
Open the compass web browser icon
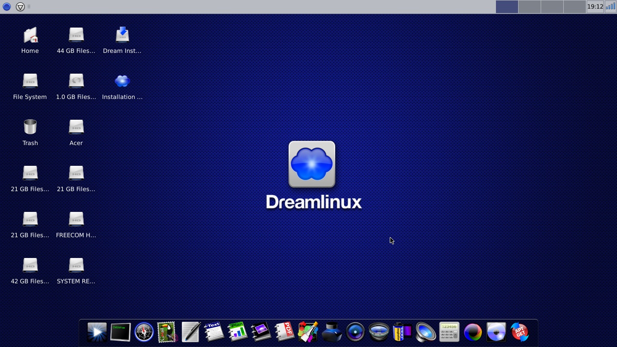click(x=144, y=332)
